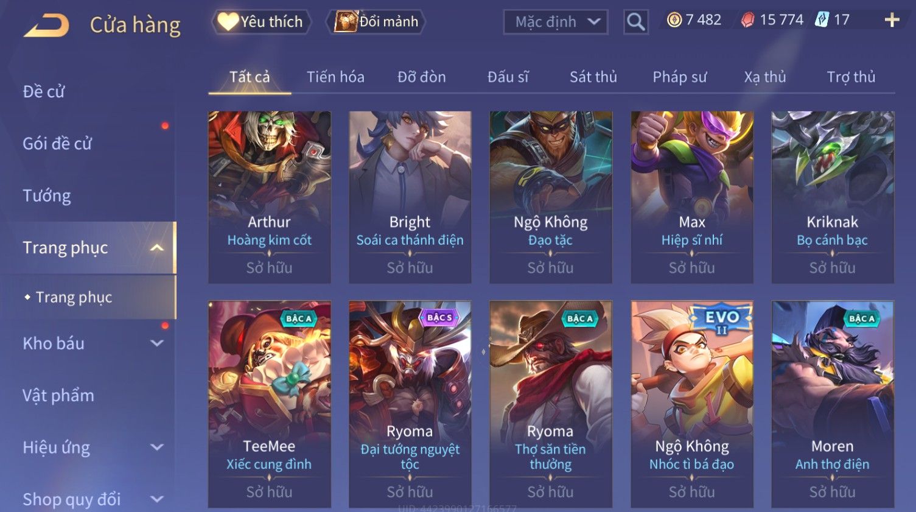
Task: Select the Sát thủ tab
Action: pos(593,77)
